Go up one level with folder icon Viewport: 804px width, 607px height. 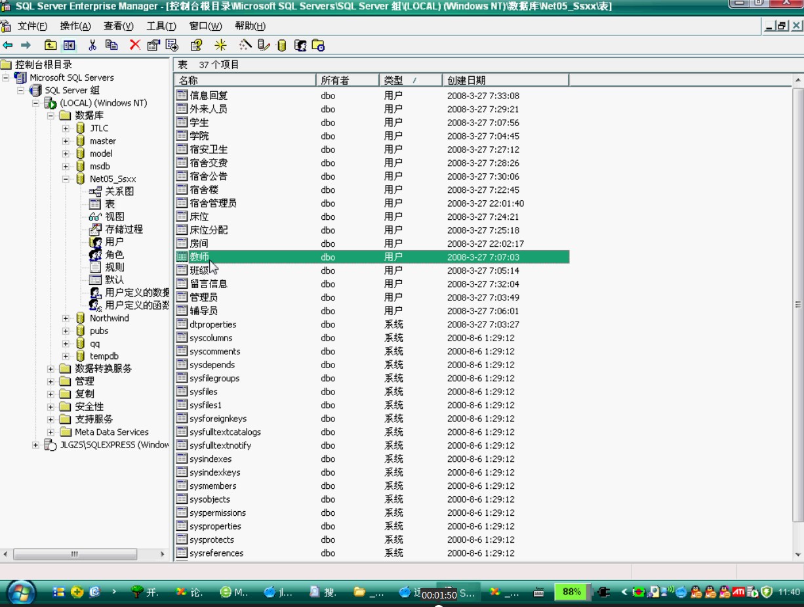(x=50, y=45)
